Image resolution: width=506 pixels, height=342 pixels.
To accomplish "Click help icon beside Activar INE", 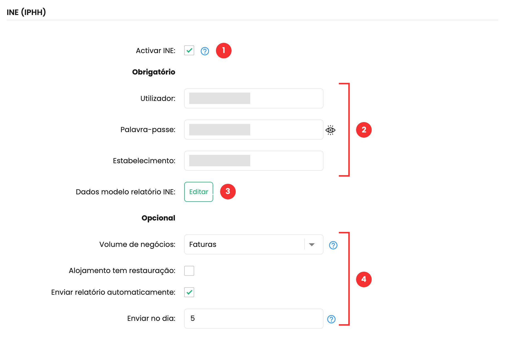I will click(205, 51).
